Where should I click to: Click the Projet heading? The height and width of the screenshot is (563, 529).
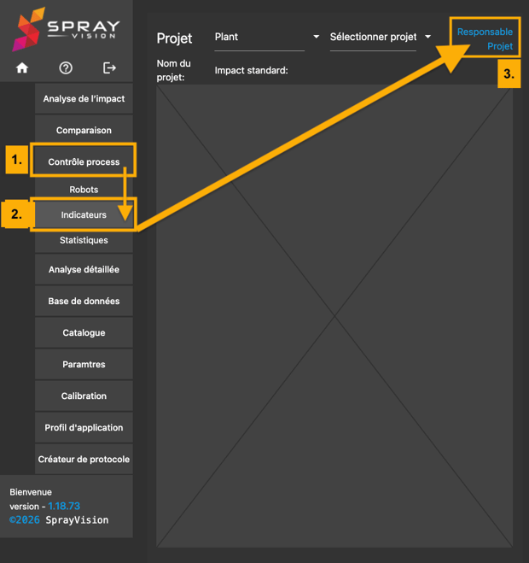pyautogui.click(x=174, y=38)
